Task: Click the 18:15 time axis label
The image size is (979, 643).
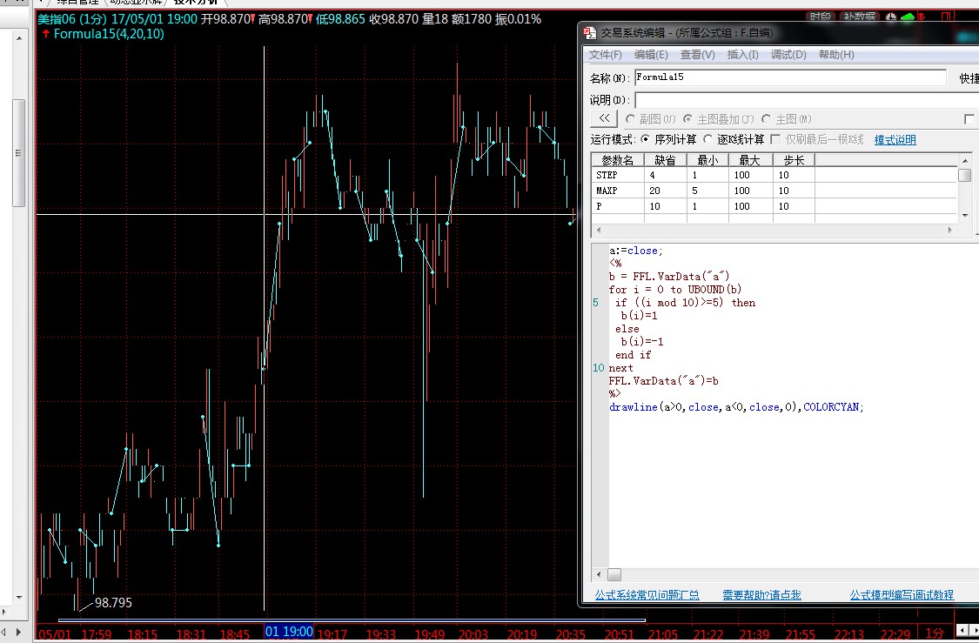Action: (143, 634)
